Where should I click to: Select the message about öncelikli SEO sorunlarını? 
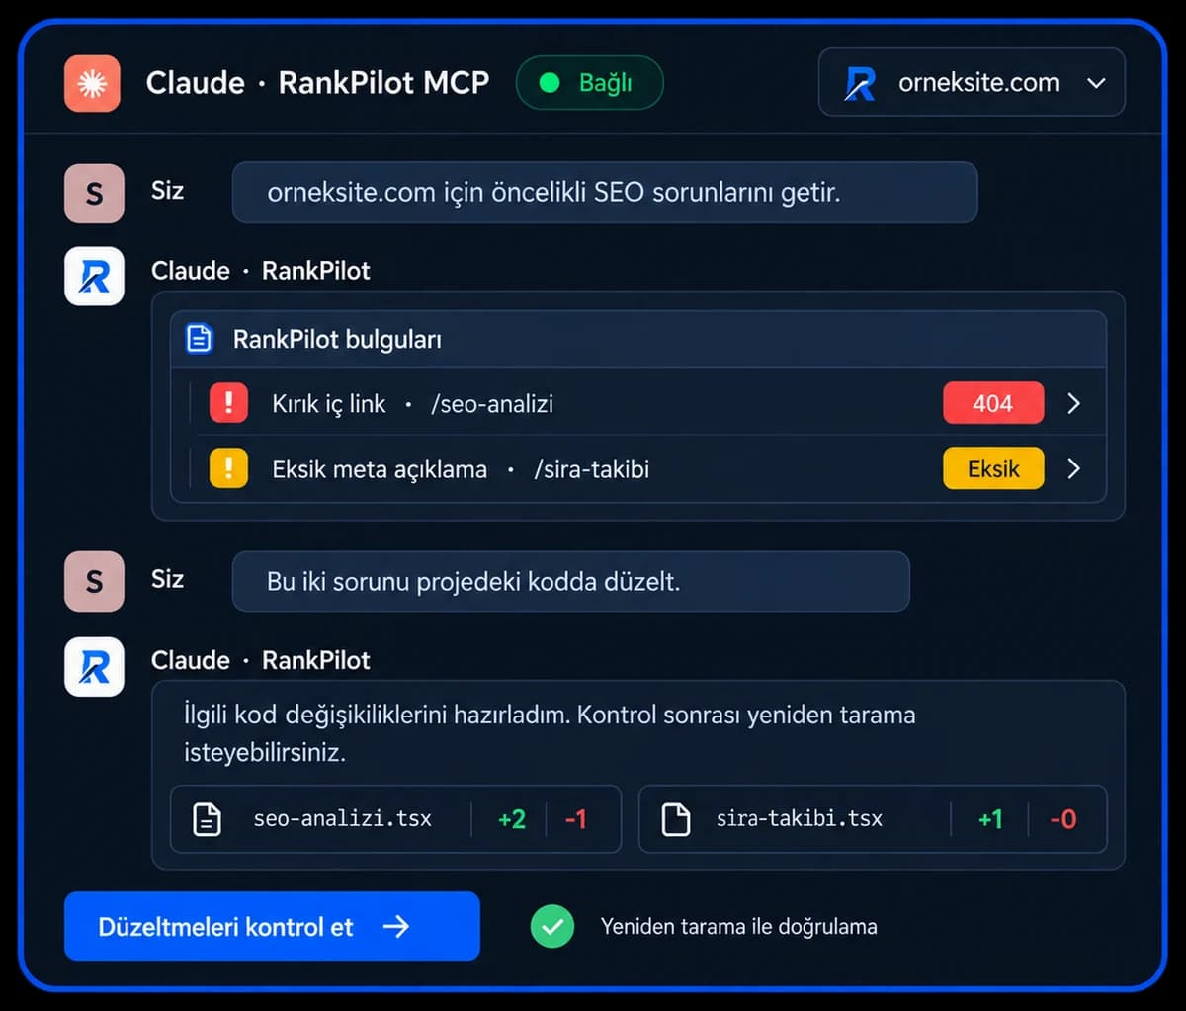pos(605,192)
